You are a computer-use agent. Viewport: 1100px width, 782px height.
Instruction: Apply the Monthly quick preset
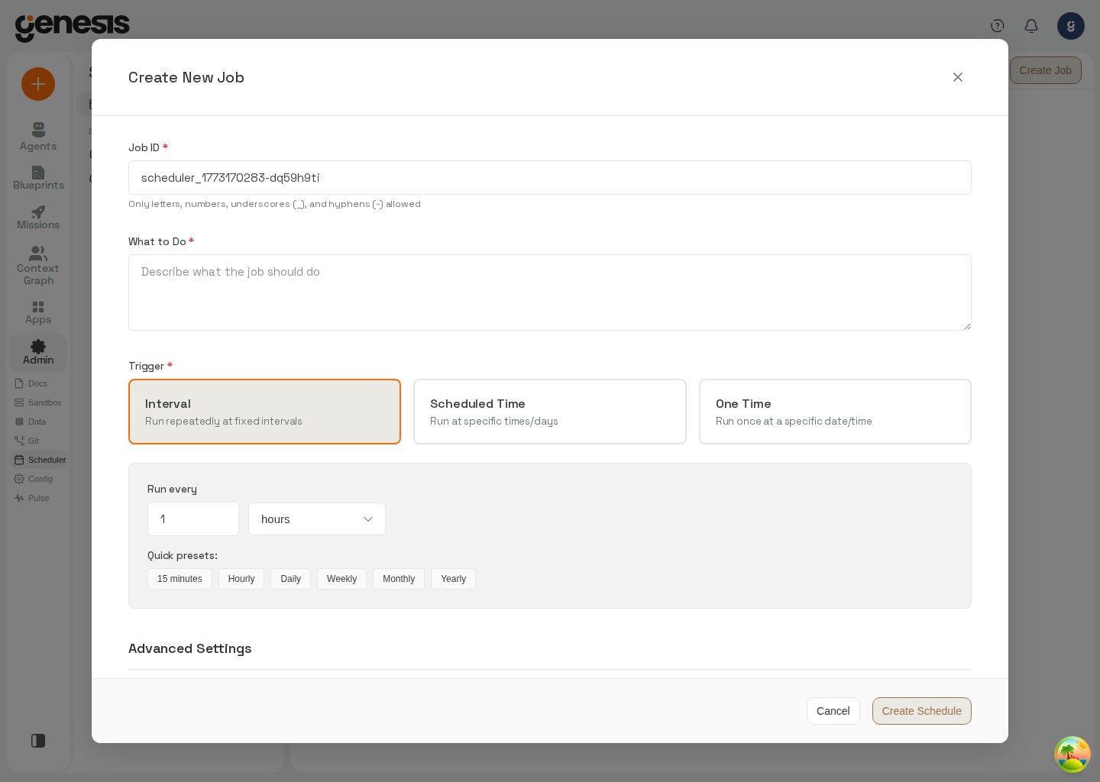tap(399, 579)
